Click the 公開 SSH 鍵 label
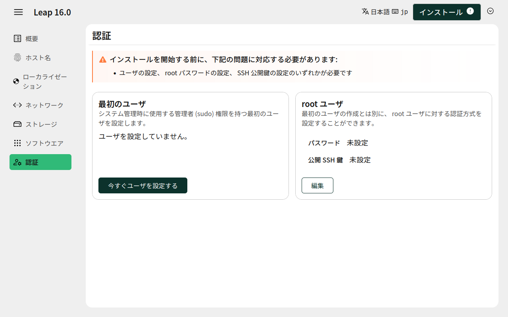508x317 pixels. (x=325, y=160)
